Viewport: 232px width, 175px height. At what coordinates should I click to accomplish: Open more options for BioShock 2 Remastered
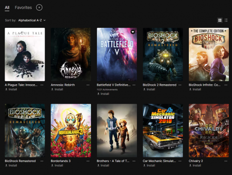[180, 85]
